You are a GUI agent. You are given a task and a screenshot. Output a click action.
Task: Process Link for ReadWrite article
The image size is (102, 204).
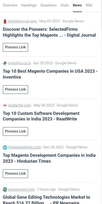tap(15, 131)
